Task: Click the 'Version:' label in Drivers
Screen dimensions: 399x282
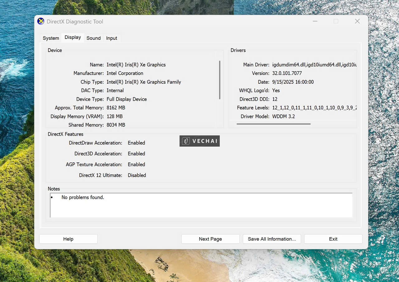Action: point(261,73)
